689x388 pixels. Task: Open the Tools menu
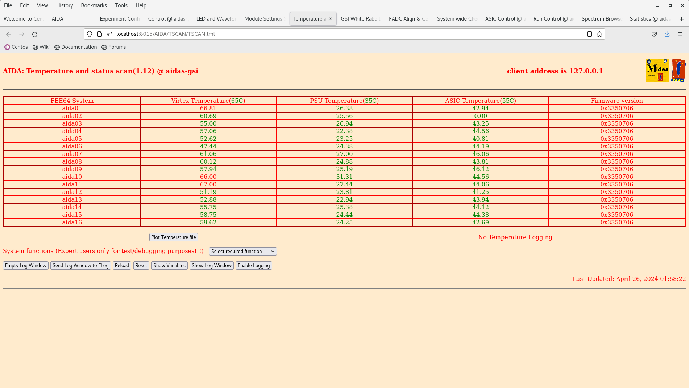121,5
